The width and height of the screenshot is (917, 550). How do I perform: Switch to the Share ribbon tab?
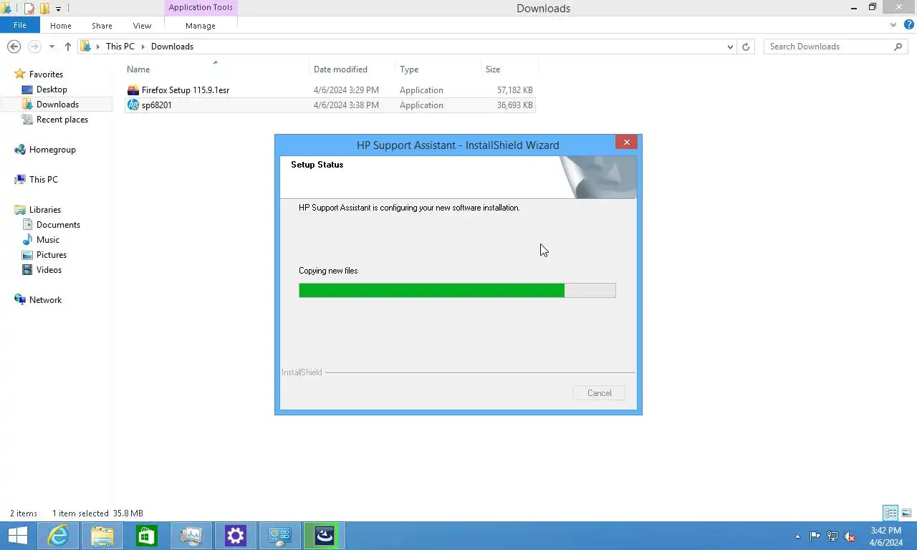point(102,26)
